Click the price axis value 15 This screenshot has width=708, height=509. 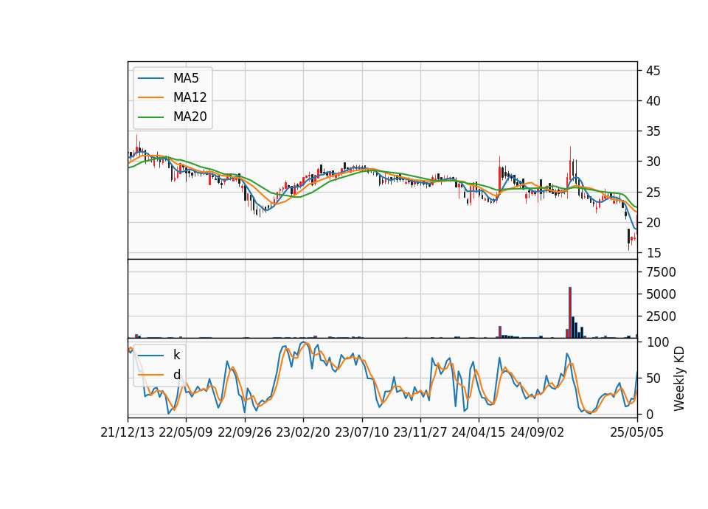tap(653, 253)
